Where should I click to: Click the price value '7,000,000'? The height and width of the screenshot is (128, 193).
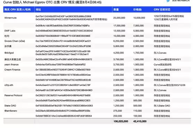pyautogui.click(x=138, y=26)
